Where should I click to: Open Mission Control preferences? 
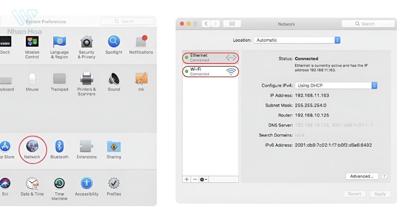point(32,47)
